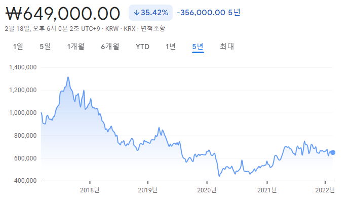The image size is (350, 204).
Task: Click the current price dot on chart
Action: click(x=333, y=152)
